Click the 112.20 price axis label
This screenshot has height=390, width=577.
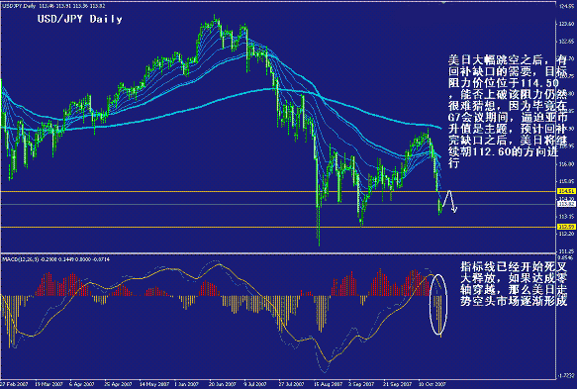point(567,234)
